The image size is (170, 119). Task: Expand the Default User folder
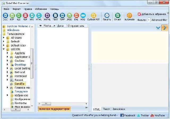pyautogui.click(x=4, y=45)
